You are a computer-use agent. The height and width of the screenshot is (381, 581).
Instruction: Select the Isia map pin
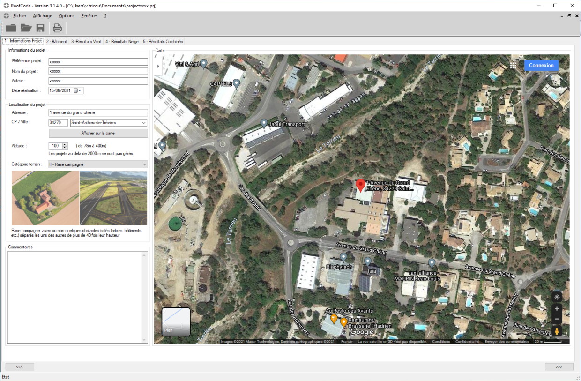point(368,261)
